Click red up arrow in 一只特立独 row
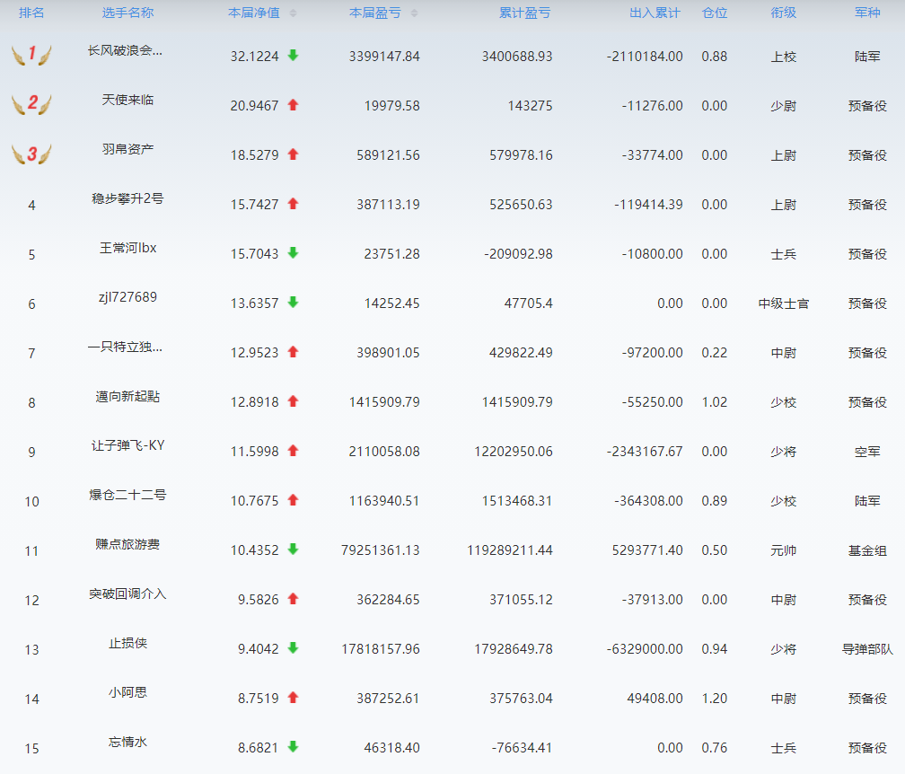The width and height of the screenshot is (905, 774). tap(294, 351)
